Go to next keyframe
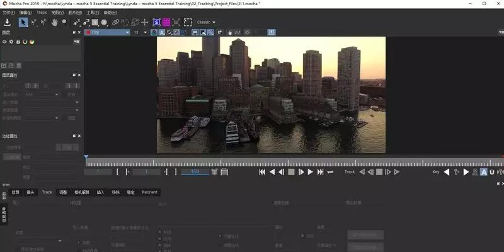Image resolution: width=504 pixels, height=252 pixels. tap(466, 172)
